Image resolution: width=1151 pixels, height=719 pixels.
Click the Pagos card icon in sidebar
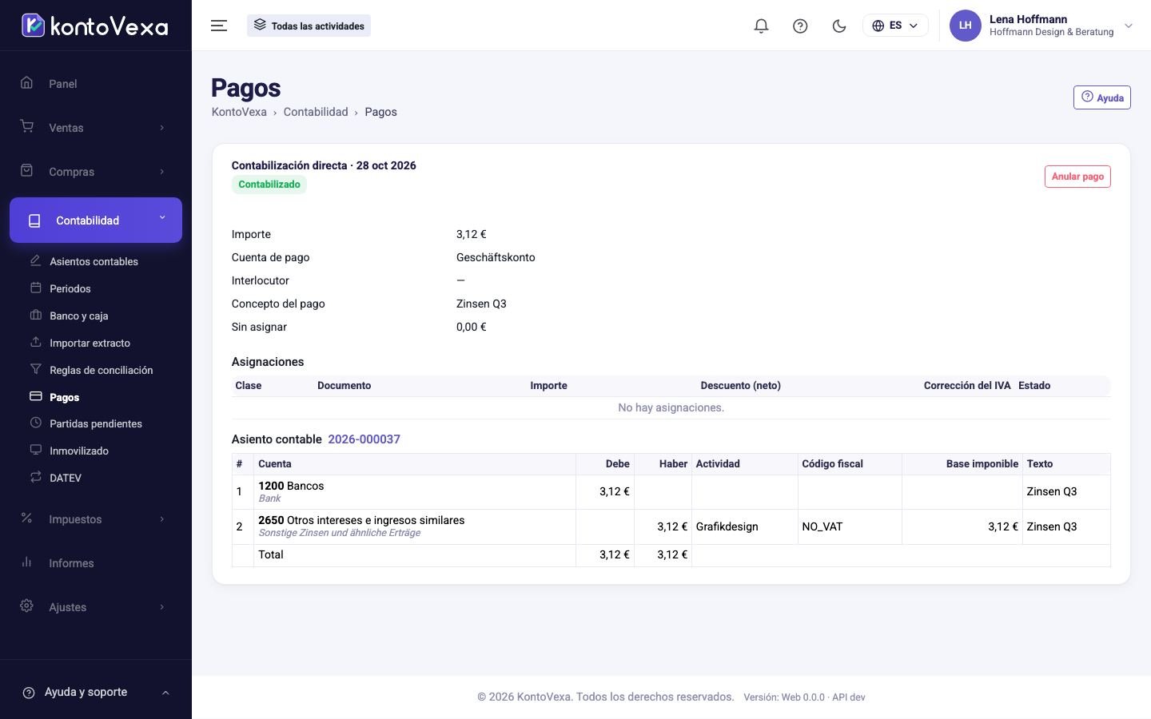click(x=35, y=396)
